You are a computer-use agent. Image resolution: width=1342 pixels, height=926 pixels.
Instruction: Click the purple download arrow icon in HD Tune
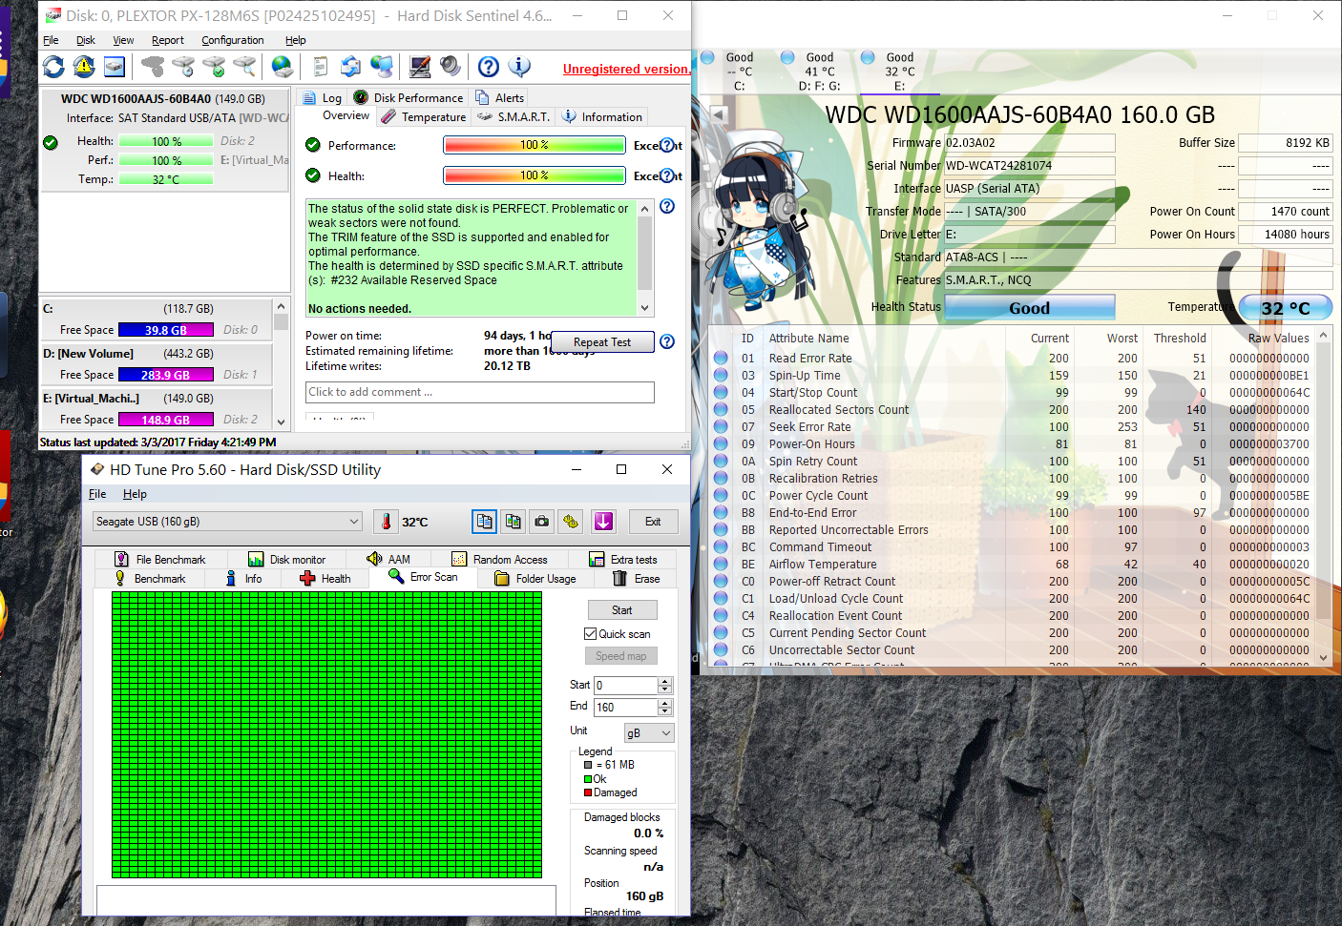point(603,522)
